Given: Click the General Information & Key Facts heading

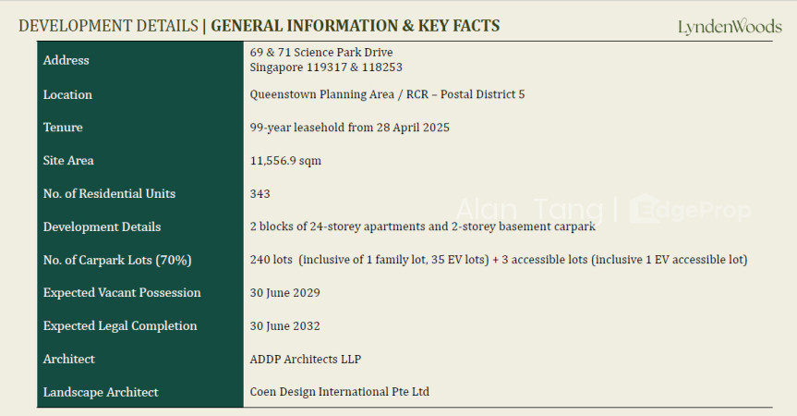Looking at the screenshot, I should click(x=356, y=26).
